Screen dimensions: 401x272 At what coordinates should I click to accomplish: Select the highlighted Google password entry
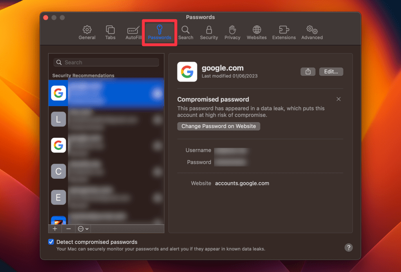click(106, 93)
